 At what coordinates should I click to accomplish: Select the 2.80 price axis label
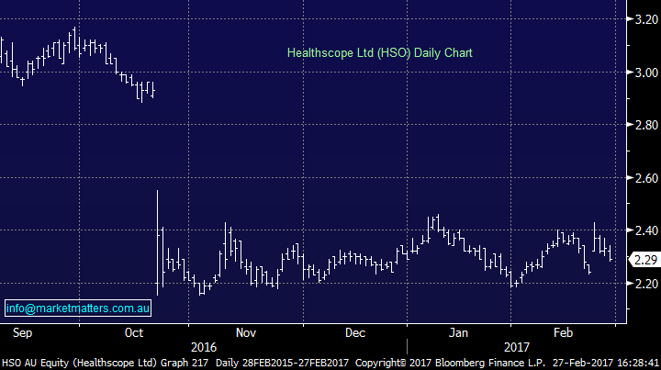(x=646, y=125)
